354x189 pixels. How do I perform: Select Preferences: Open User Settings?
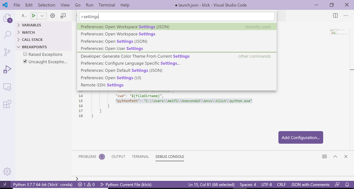177,48
